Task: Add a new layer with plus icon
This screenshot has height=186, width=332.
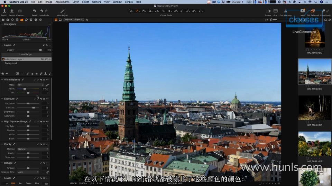Action: pyautogui.click(x=2, y=73)
